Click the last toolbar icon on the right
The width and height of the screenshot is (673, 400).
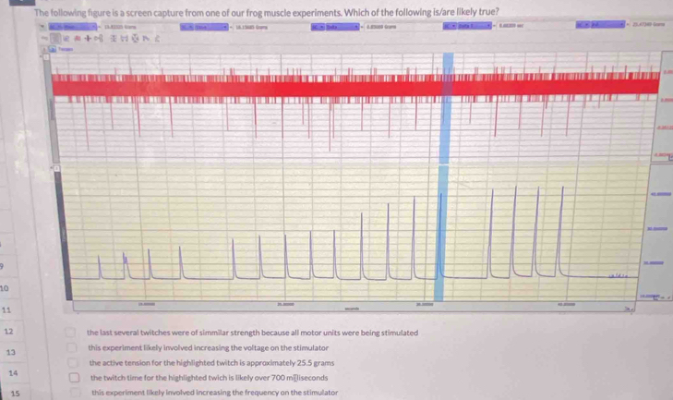click(157, 38)
